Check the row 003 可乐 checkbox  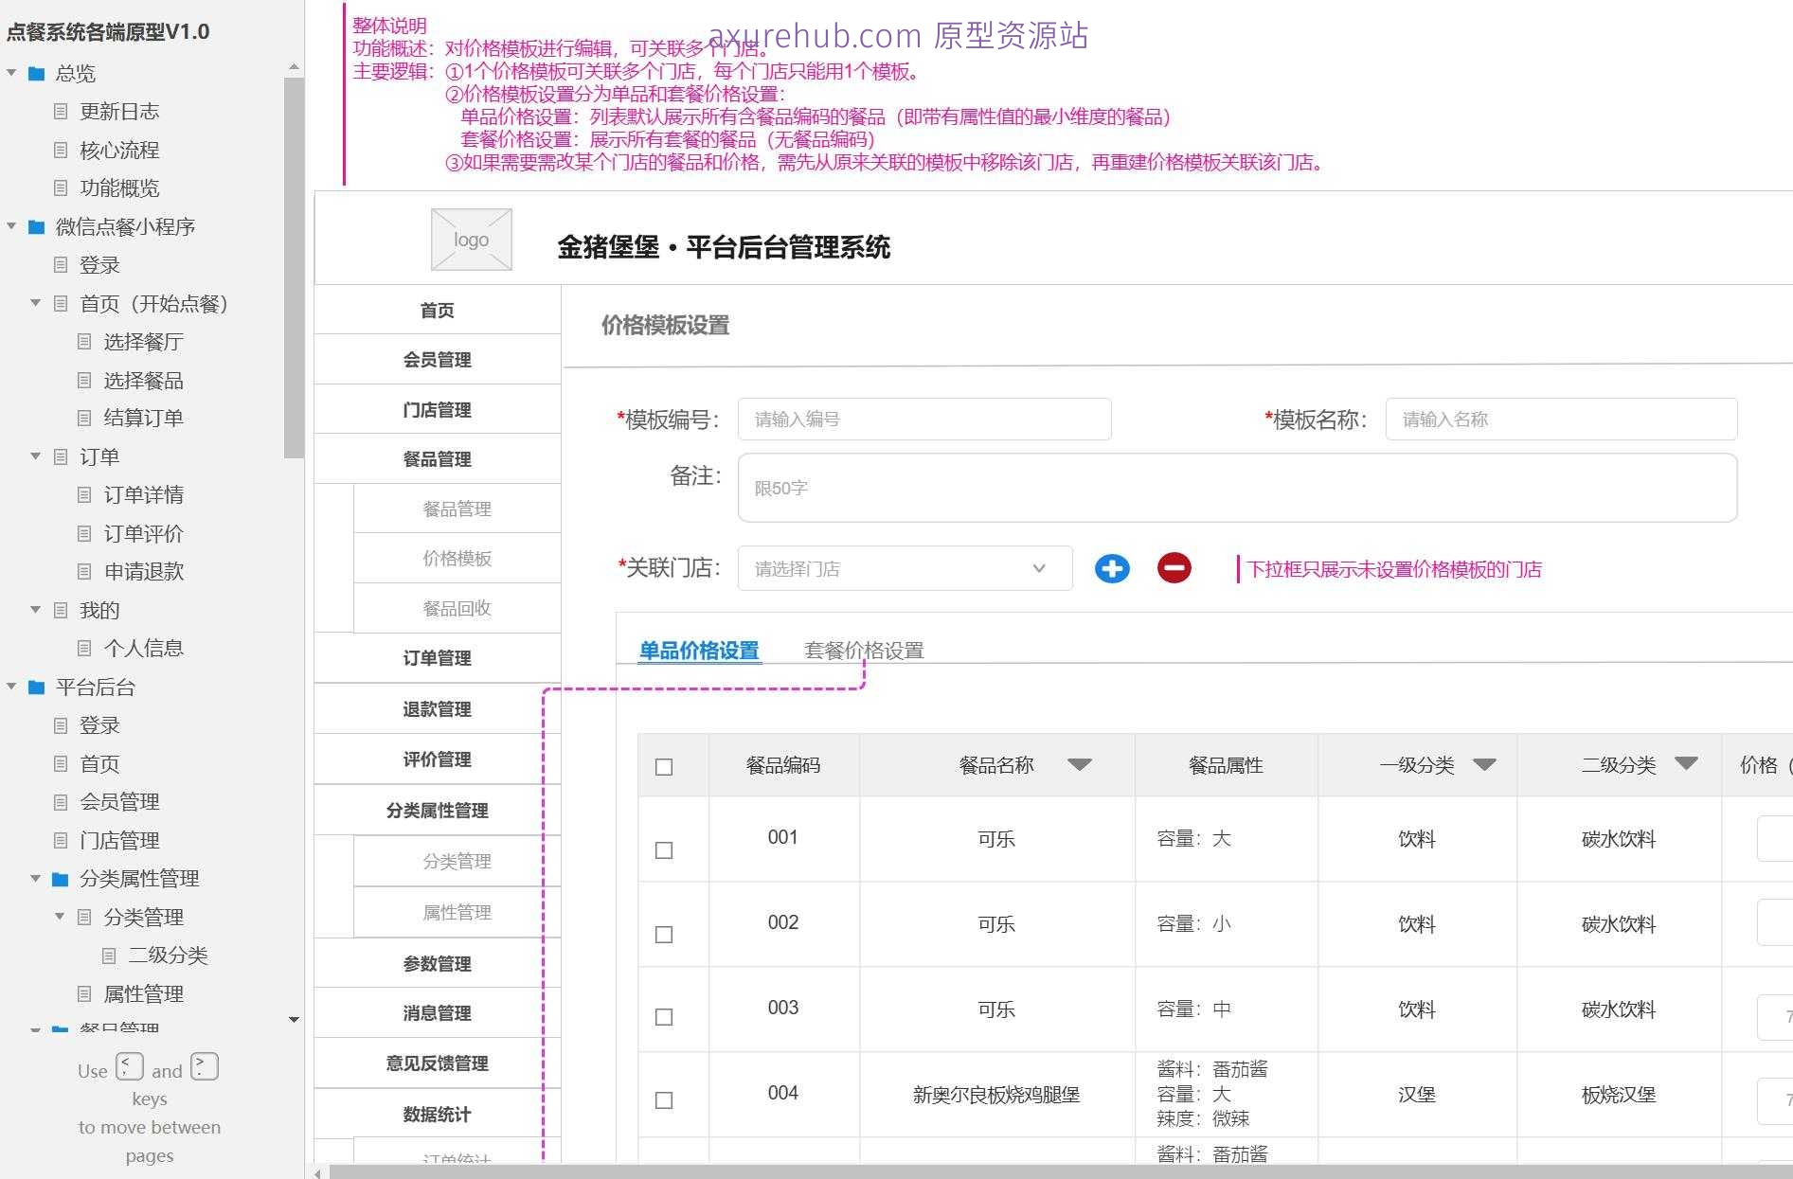664,1016
